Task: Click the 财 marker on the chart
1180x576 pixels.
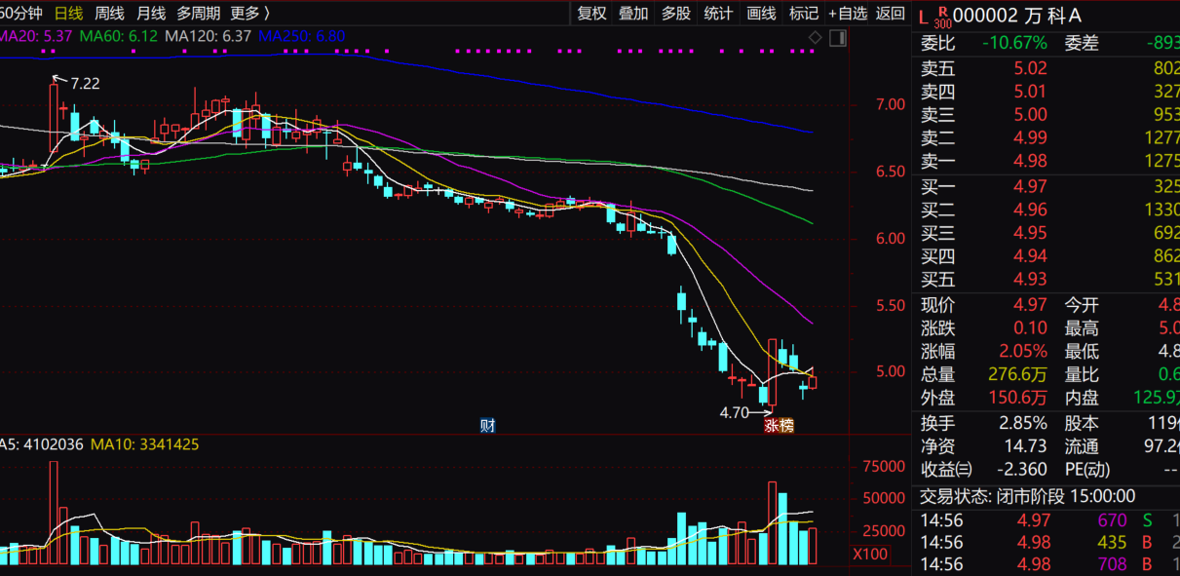Action: point(487,425)
